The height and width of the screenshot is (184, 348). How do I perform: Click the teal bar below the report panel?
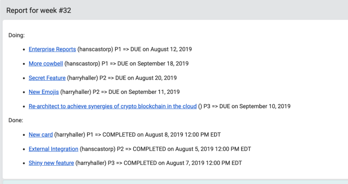coord(175,182)
